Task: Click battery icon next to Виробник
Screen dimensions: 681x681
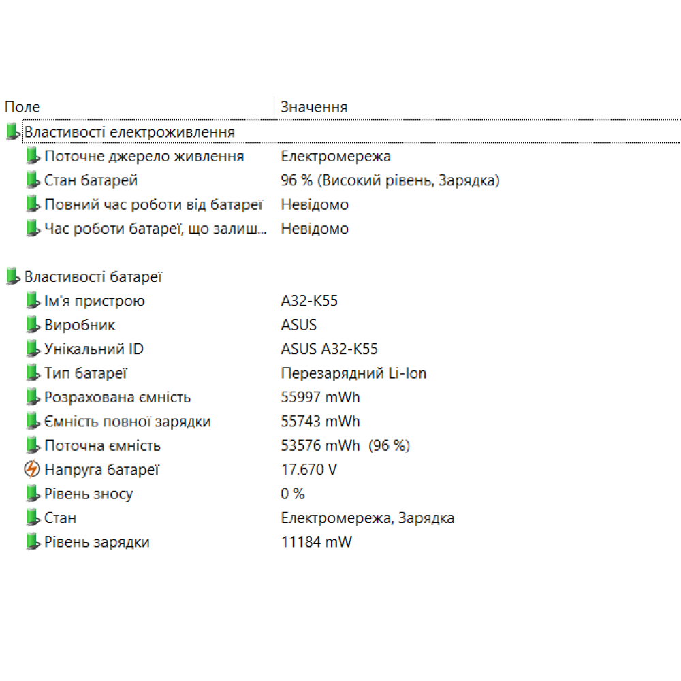Action: click(33, 325)
